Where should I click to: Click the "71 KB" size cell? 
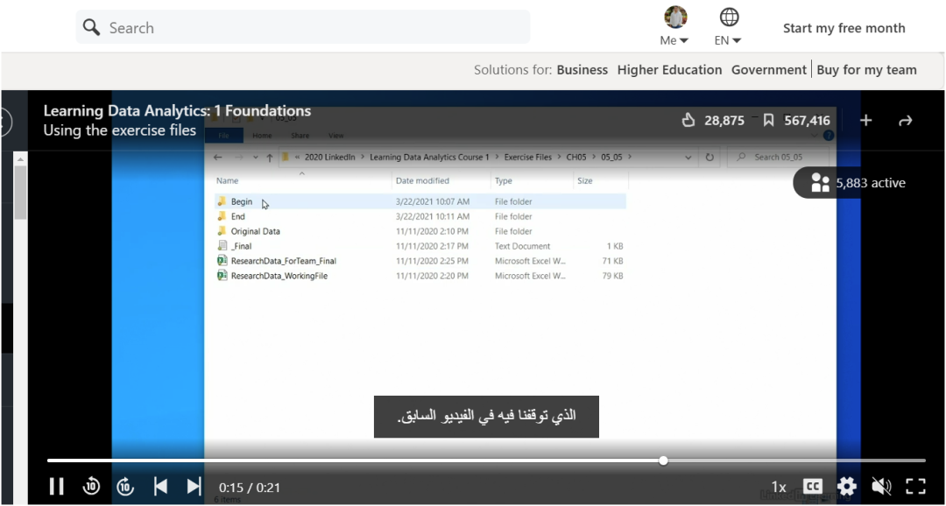click(612, 261)
